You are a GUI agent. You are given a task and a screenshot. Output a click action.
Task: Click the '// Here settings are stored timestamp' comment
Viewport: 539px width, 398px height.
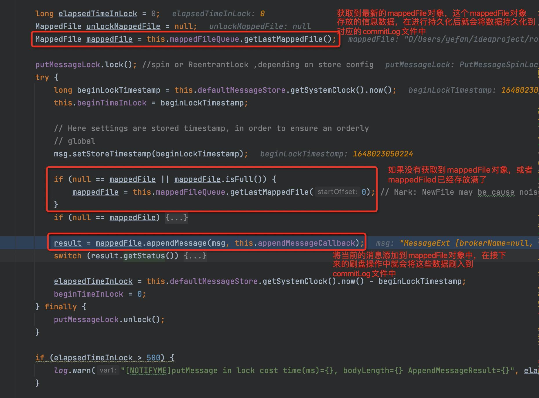(211, 128)
